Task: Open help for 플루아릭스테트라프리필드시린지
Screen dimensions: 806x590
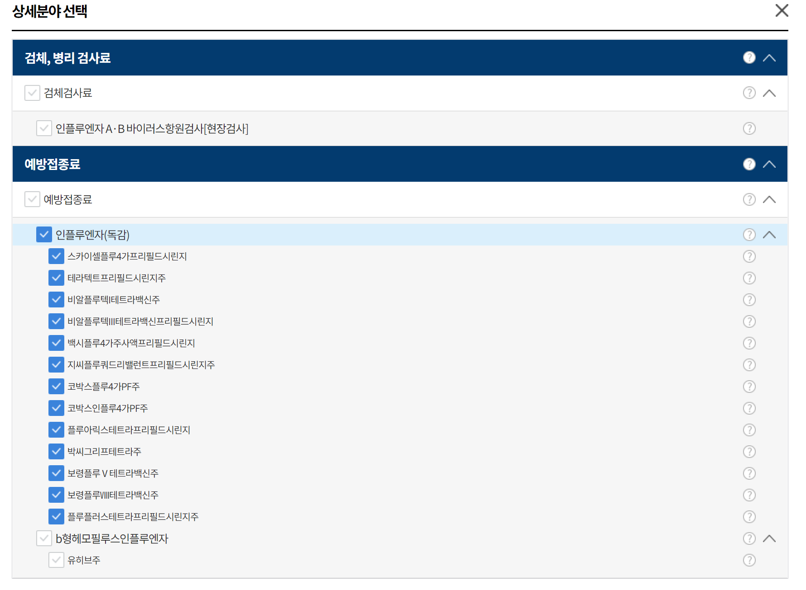Action: (749, 430)
